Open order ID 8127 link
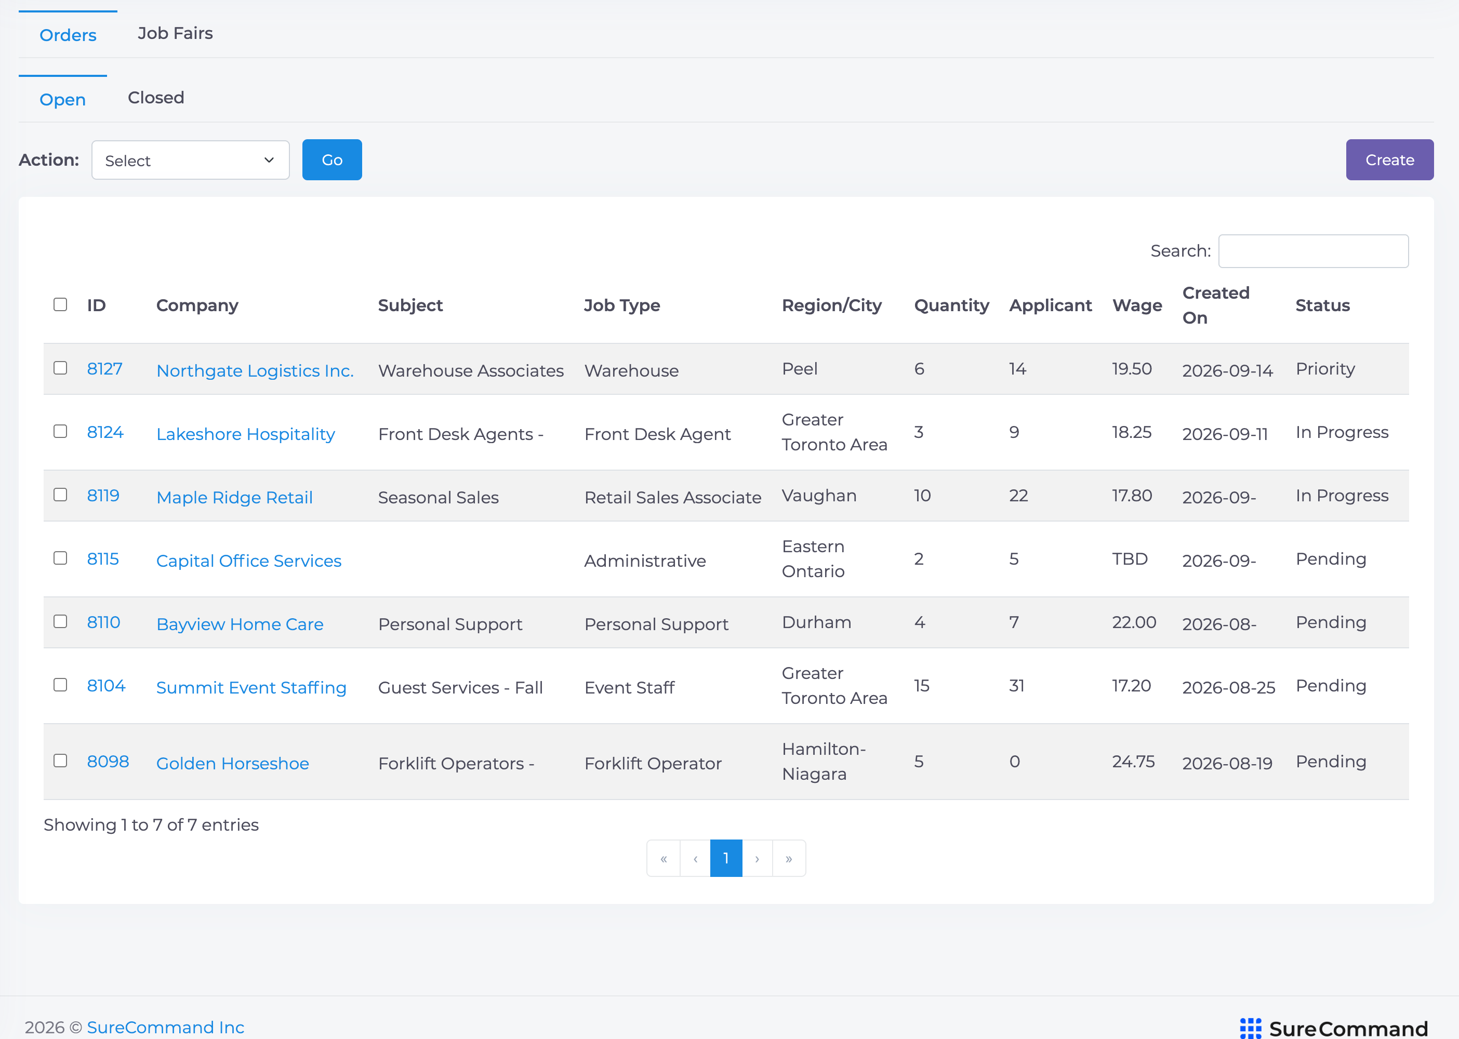Image resolution: width=1459 pixels, height=1039 pixels. pos(105,368)
